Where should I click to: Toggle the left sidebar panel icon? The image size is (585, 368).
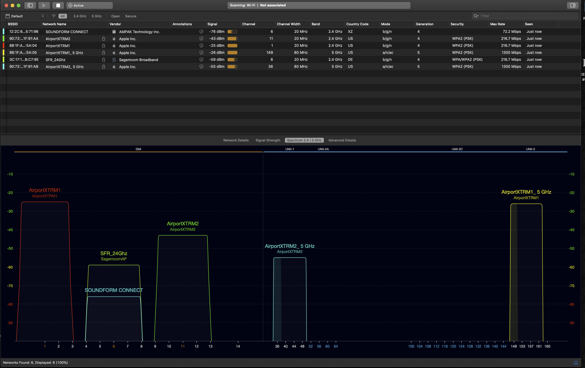point(30,5)
